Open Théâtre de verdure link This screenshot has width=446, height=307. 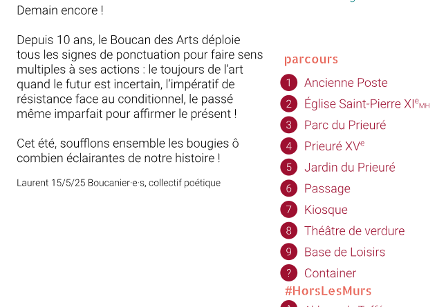tap(354, 231)
